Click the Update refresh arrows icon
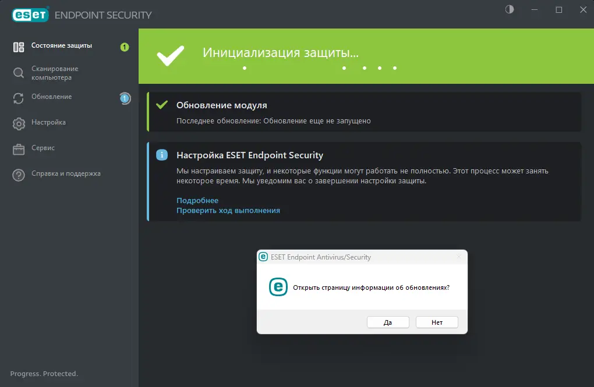594x387 pixels. click(19, 98)
